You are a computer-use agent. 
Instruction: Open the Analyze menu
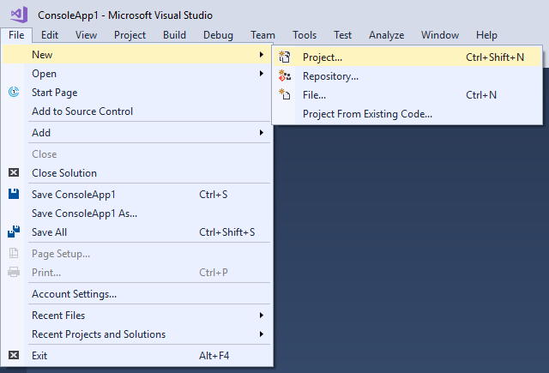pyautogui.click(x=386, y=35)
